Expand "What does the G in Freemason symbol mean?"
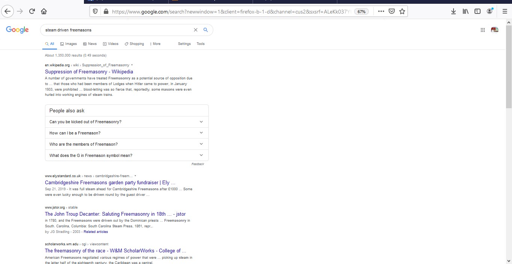This screenshot has width=512, height=264. coord(127,155)
